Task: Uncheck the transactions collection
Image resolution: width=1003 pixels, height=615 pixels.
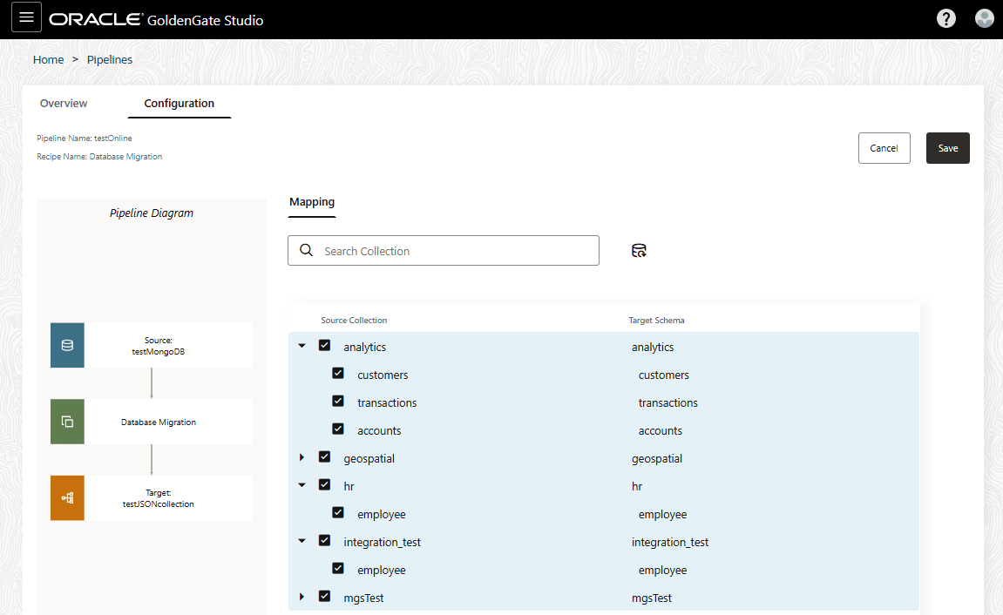Action: tap(338, 401)
